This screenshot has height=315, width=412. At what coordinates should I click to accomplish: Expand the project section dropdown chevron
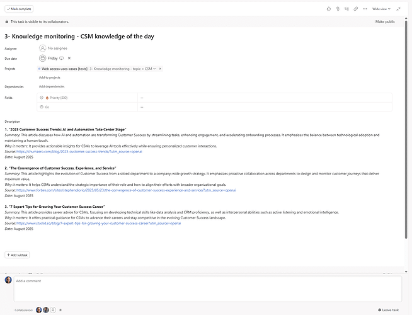point(153,68)
